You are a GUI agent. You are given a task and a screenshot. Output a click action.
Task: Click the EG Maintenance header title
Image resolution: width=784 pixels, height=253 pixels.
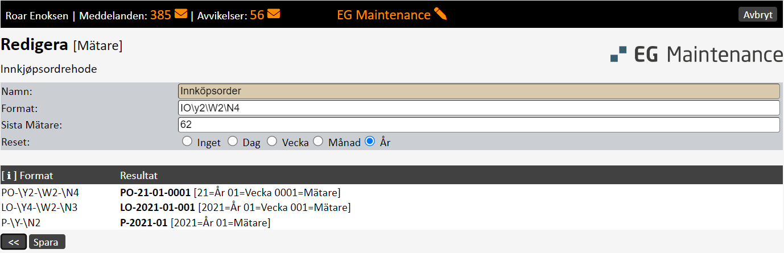[x=383, y=15]
